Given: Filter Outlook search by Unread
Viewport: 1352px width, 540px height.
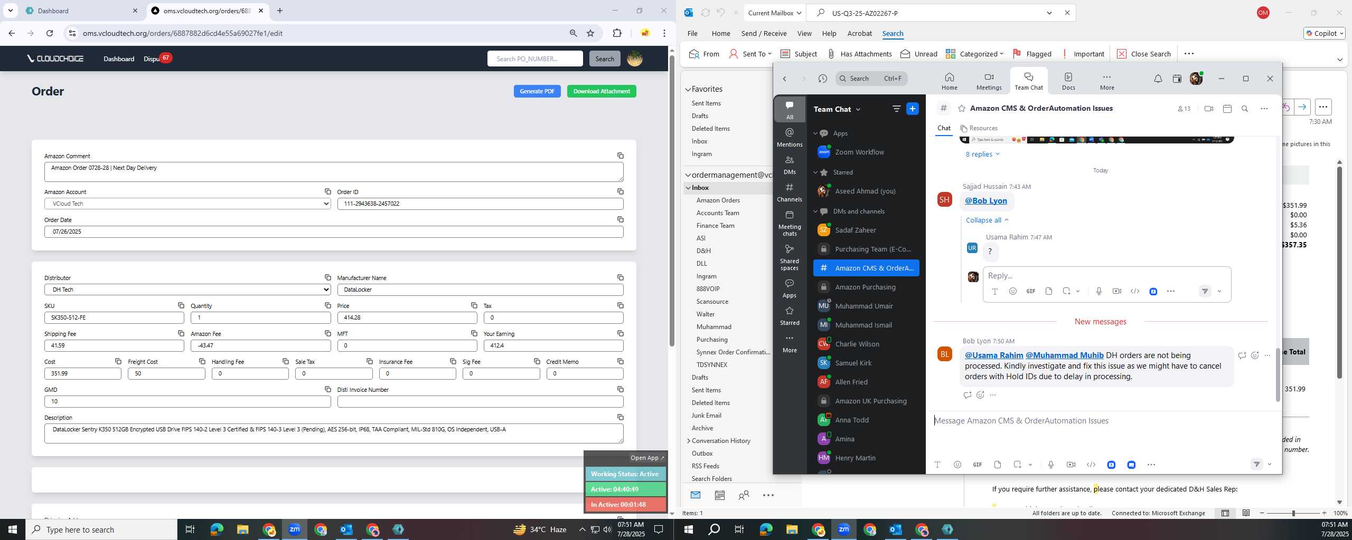Looking at the screenshot, I should [x=919, y=54].
